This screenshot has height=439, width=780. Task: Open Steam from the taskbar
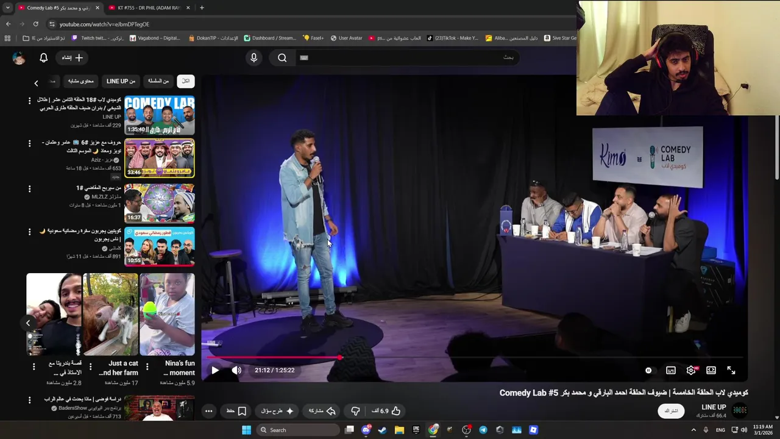point(383,430)
